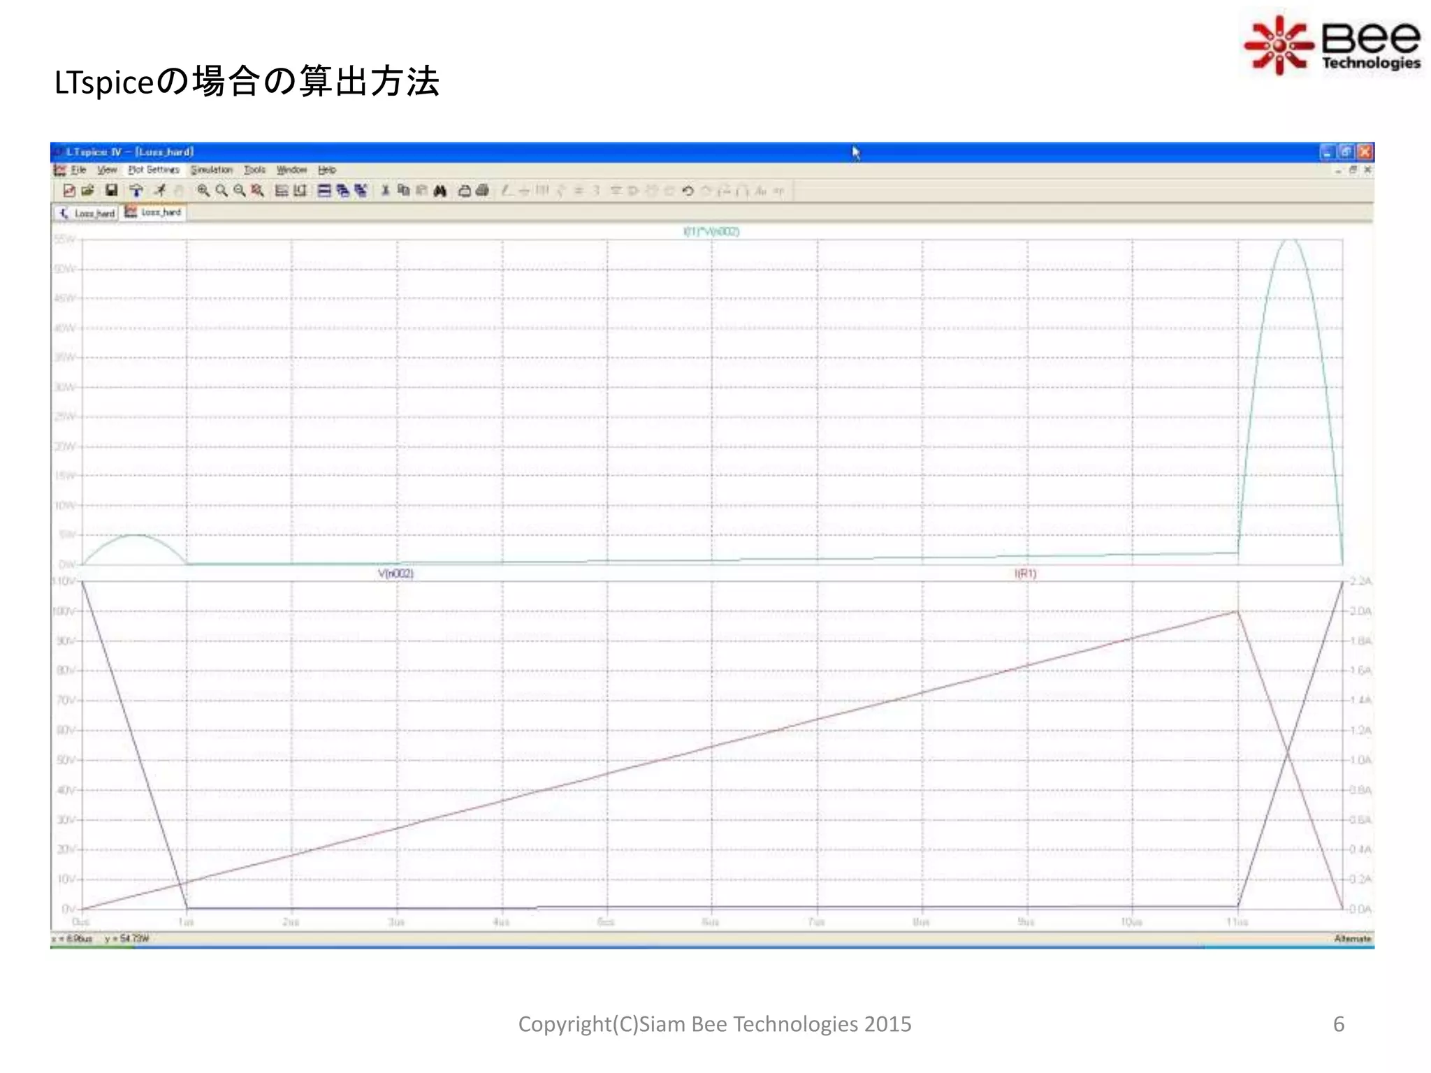The height and width of the screenshot is (1073, 1431).
Task: Click the slide heading LTspiceの場合の算出方法
Action: pos(247,82)
